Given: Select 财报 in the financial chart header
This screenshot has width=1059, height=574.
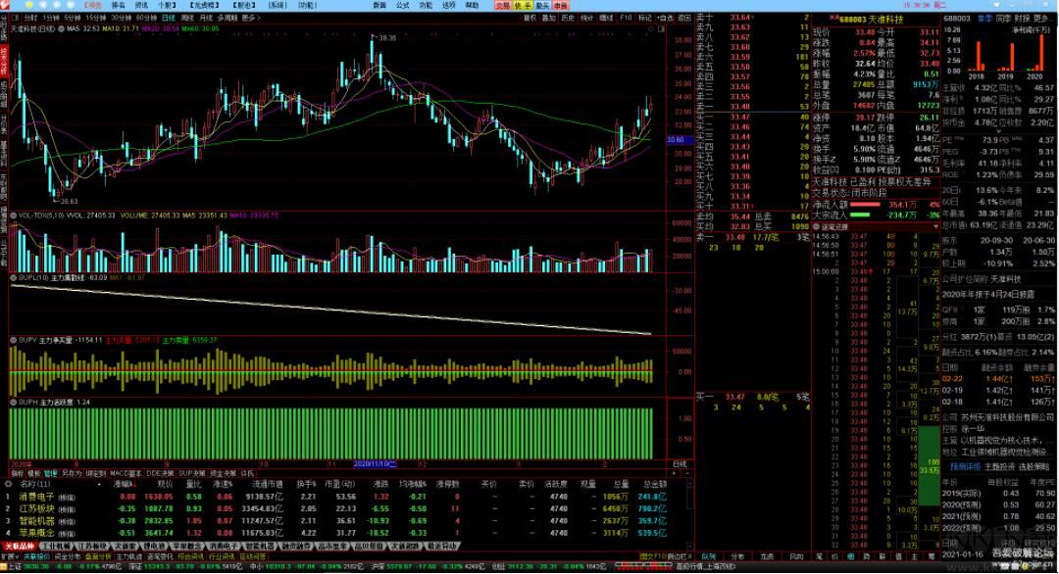Looking at the screenshot, I should [1022, 19].
